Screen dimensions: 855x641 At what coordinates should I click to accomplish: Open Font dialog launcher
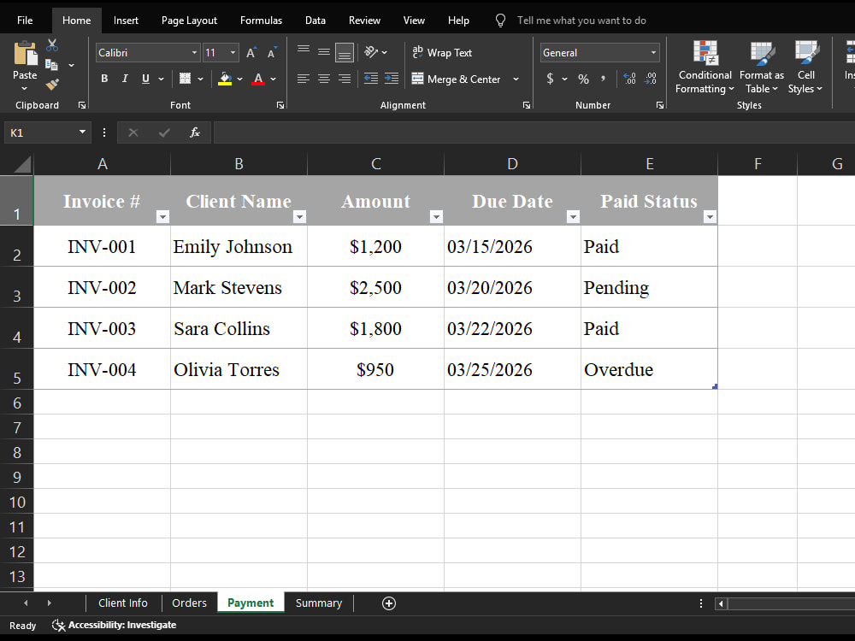pyautogui.click(x=280, y=105)
